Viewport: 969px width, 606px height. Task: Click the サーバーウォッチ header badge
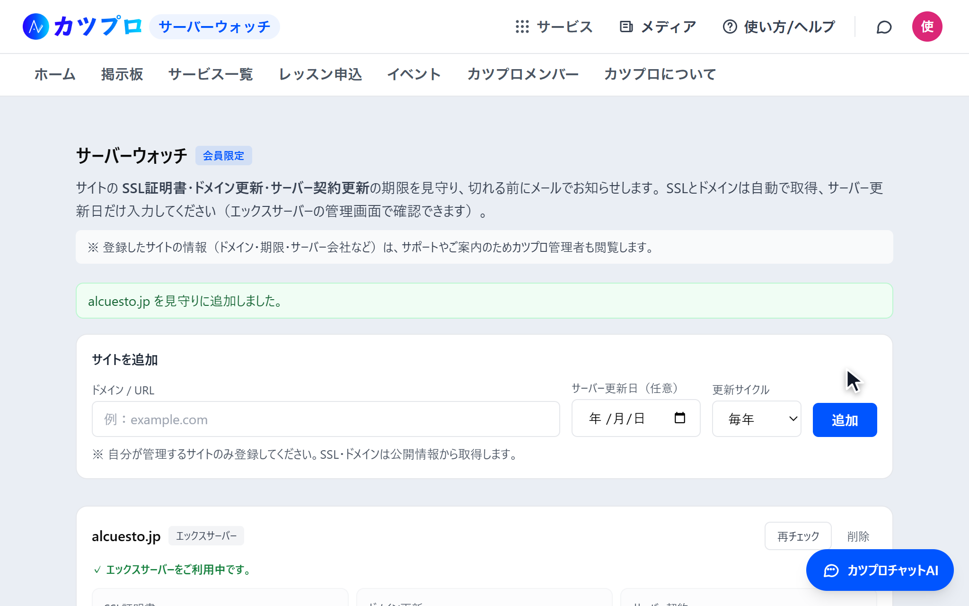[x=214, y=27]
